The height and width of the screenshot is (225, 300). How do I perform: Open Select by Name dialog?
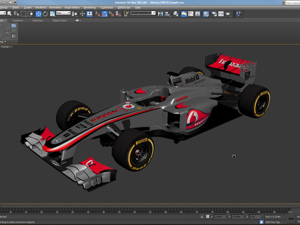click(x=16, y=13)
